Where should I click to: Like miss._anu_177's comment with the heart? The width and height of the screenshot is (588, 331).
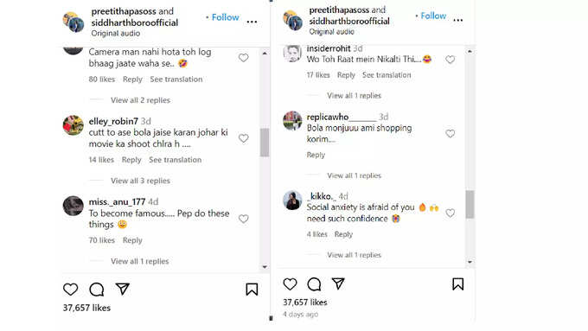click(243, 219)
